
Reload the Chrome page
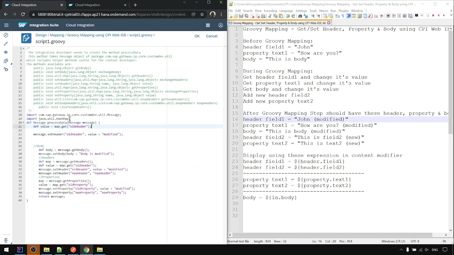(23, 15)
